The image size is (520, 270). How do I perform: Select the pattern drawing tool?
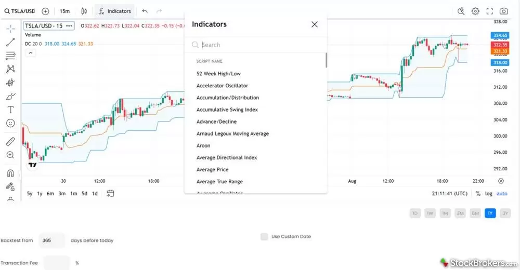(x=10, y=69)
